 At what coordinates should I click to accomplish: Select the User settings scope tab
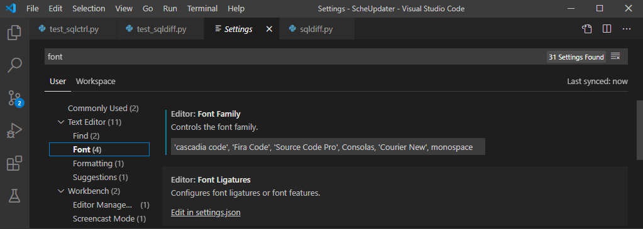[x=58, y=81]
